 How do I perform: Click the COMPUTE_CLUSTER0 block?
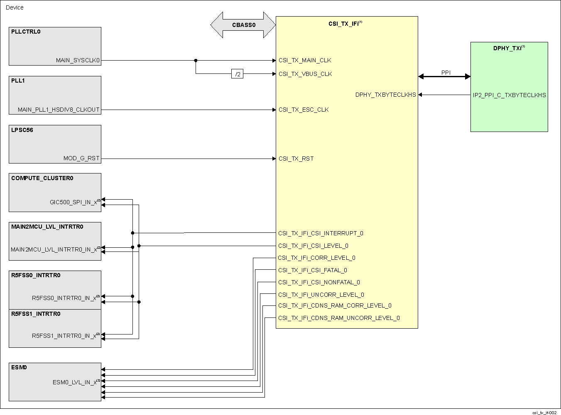[x=54, y=192]
